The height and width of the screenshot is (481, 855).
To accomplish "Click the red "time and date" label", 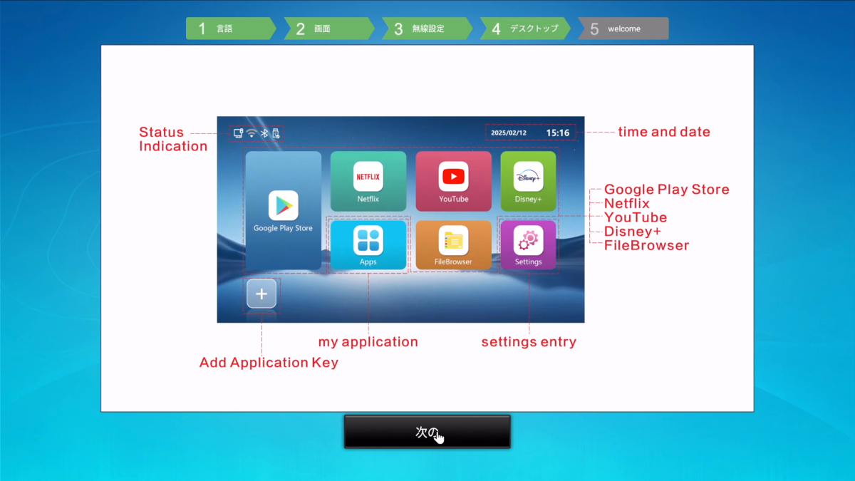I will [x=664, y=132].
